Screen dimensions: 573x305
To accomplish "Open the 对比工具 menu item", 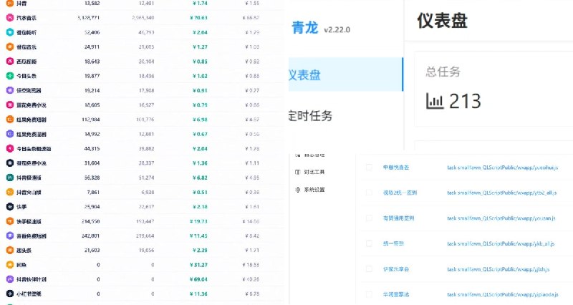I will [314, 172].
